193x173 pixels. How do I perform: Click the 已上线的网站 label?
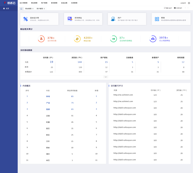point(165,41)
